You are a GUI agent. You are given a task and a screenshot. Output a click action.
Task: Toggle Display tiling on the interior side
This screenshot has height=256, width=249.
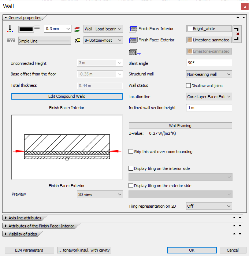point(131,168)
